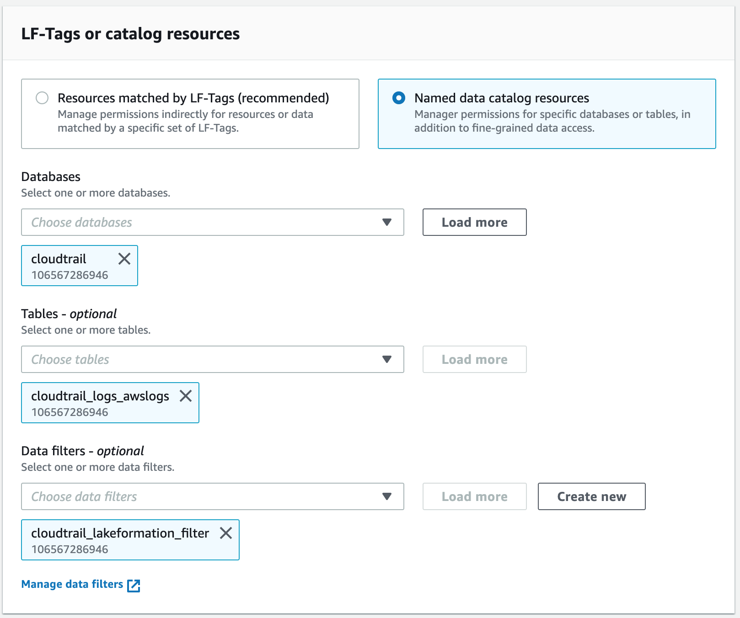Click the Create new data filter button
This screenshot has width=740, height=618.
click(591, 496)
